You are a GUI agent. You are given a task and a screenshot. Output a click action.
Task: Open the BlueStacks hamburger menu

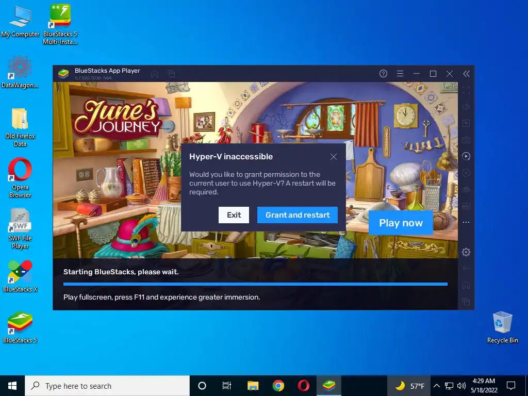pos(400,74)
